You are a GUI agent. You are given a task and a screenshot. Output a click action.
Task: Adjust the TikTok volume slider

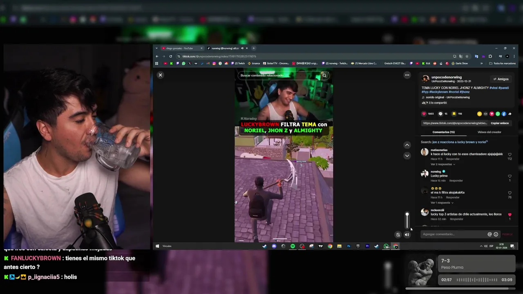(x=407, y=221)
